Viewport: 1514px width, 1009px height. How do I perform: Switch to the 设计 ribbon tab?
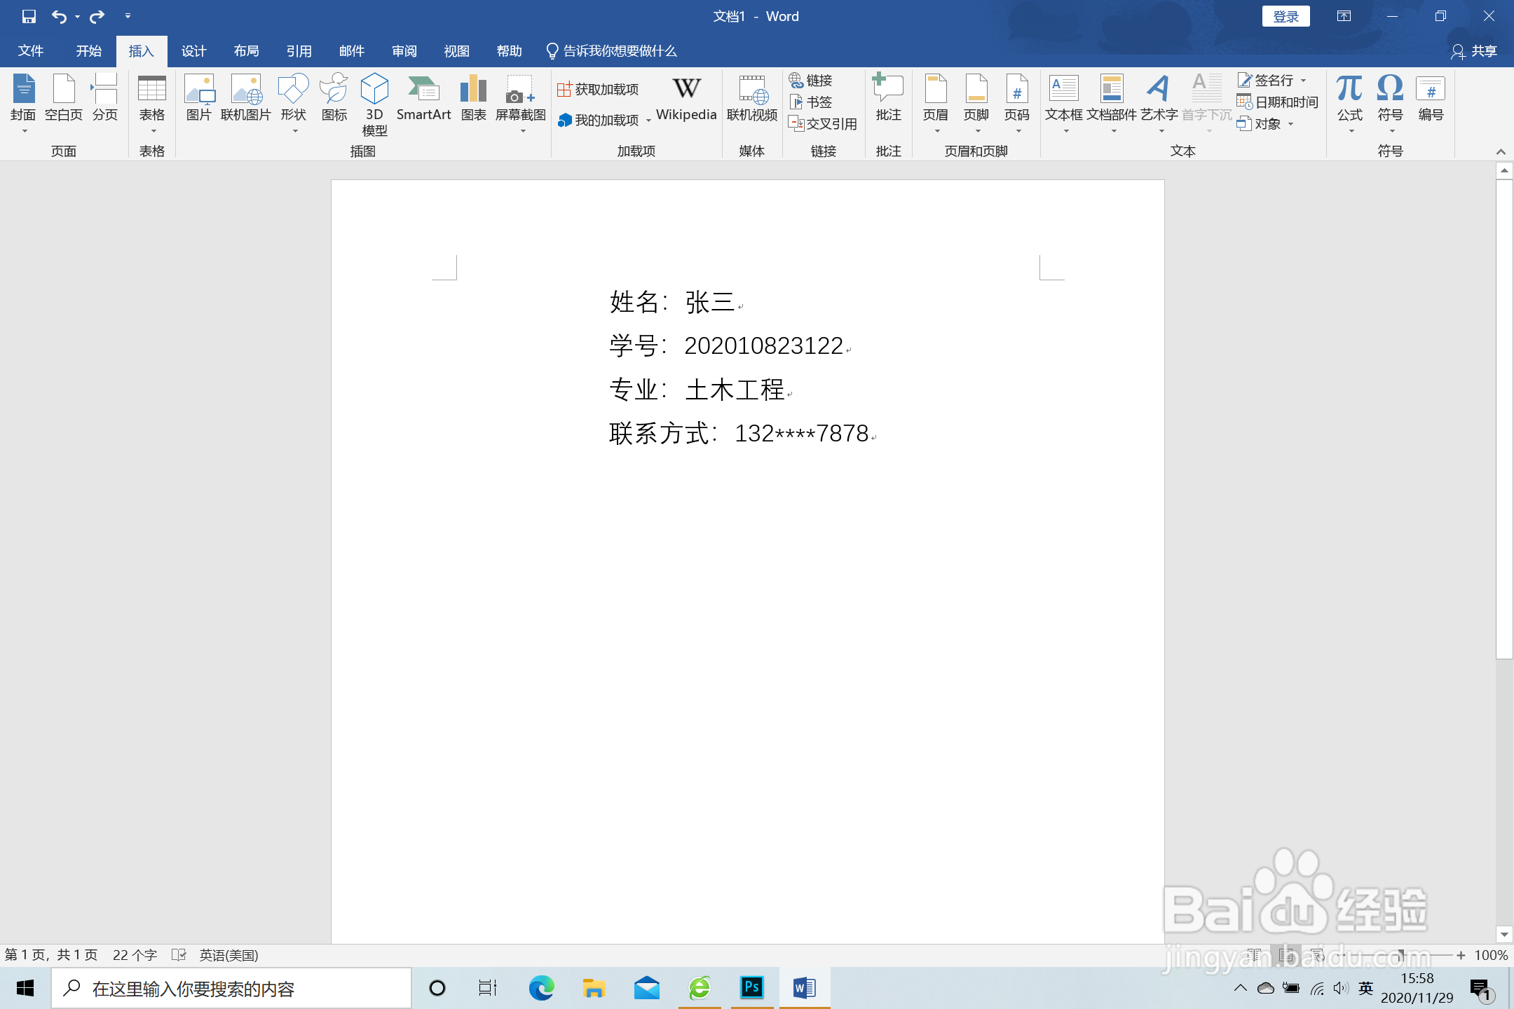tap(193, 50)
